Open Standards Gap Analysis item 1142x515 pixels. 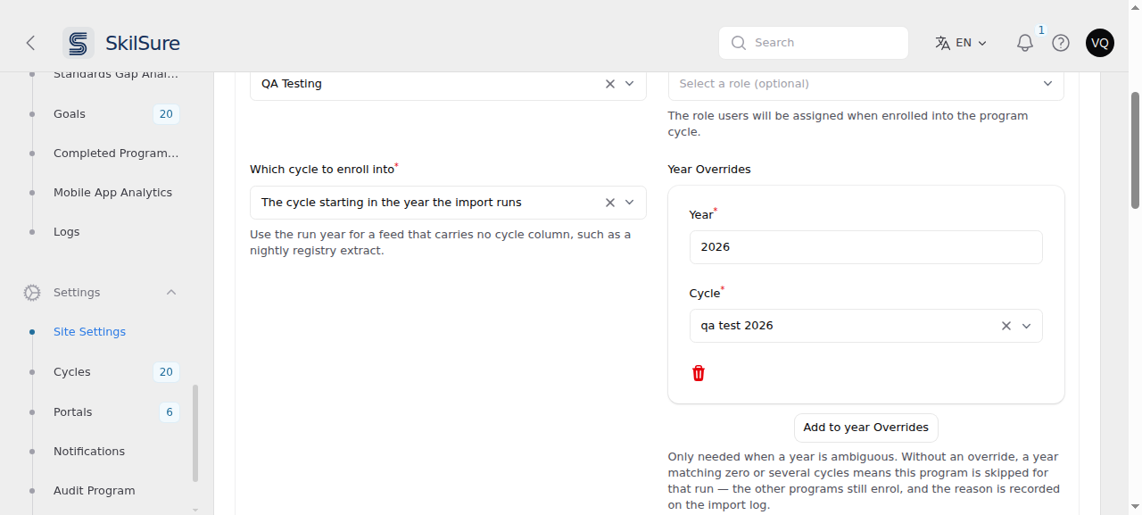(116, 75)
